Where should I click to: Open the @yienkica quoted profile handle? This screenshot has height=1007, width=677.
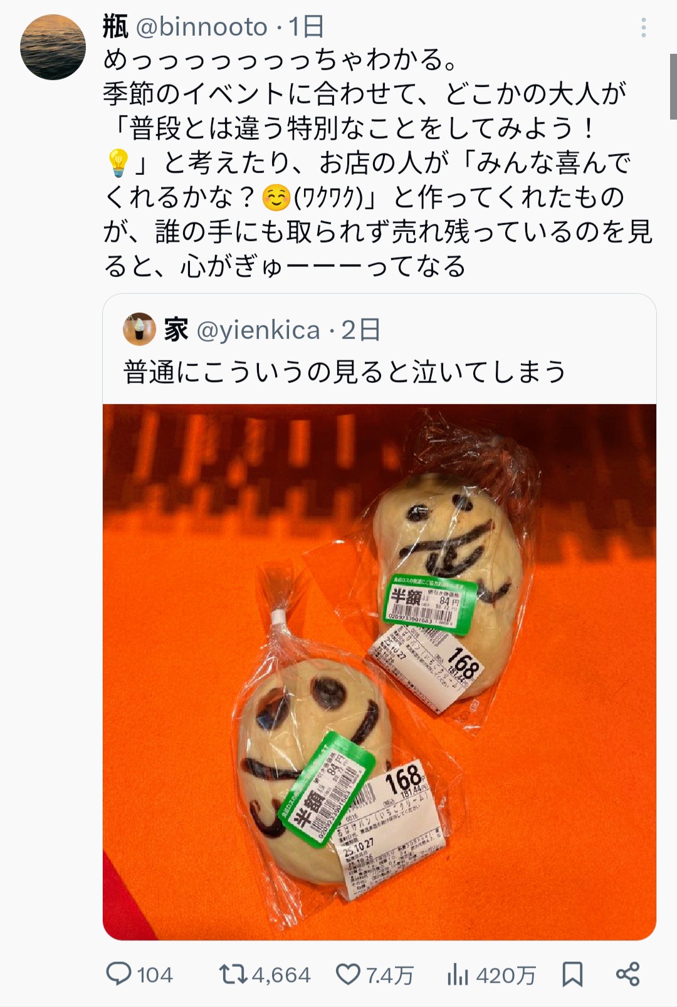(x=258, y=330)
